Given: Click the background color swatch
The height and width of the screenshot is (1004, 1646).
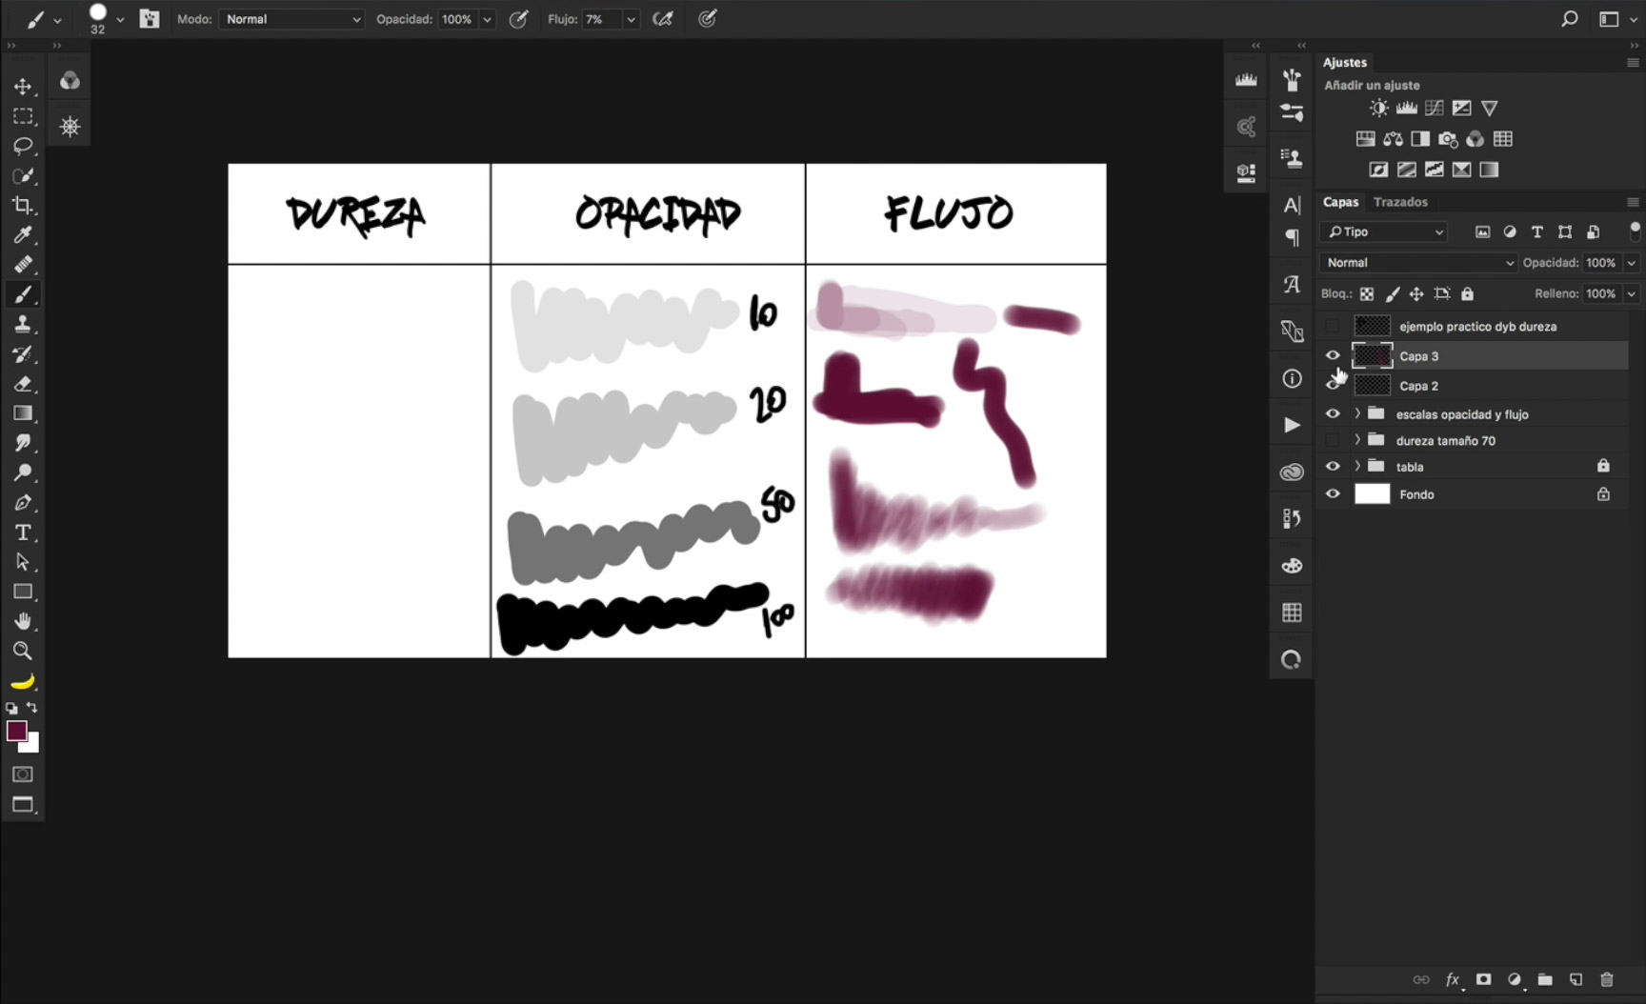Looking at the screenshot, I should coord(33,746).
